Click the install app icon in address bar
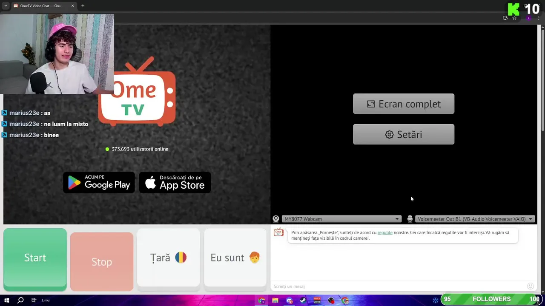The height and width of the screenshot is (306, 545). pos(505,18)
